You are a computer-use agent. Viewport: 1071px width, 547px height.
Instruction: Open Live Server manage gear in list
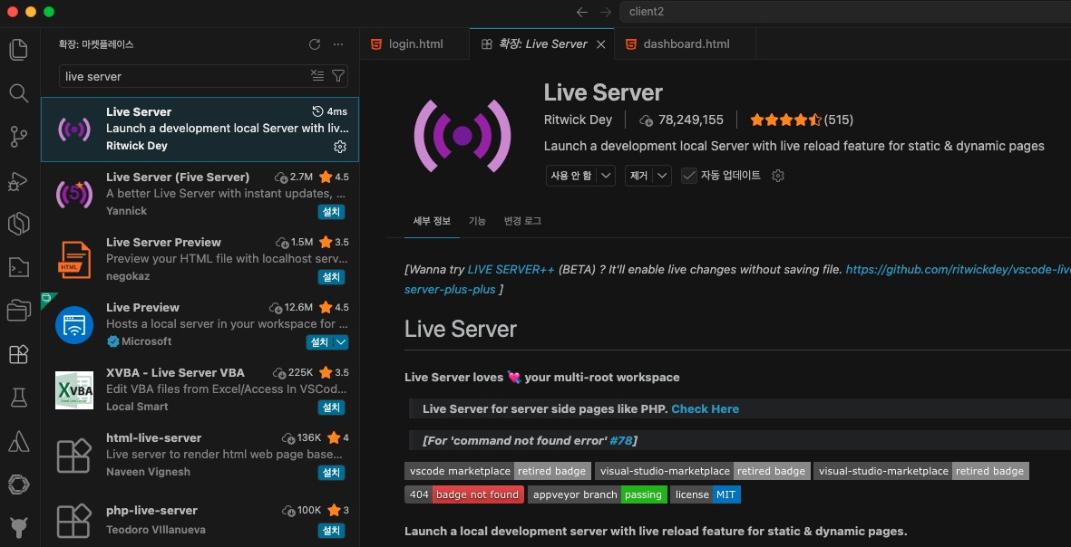[339, 146]
